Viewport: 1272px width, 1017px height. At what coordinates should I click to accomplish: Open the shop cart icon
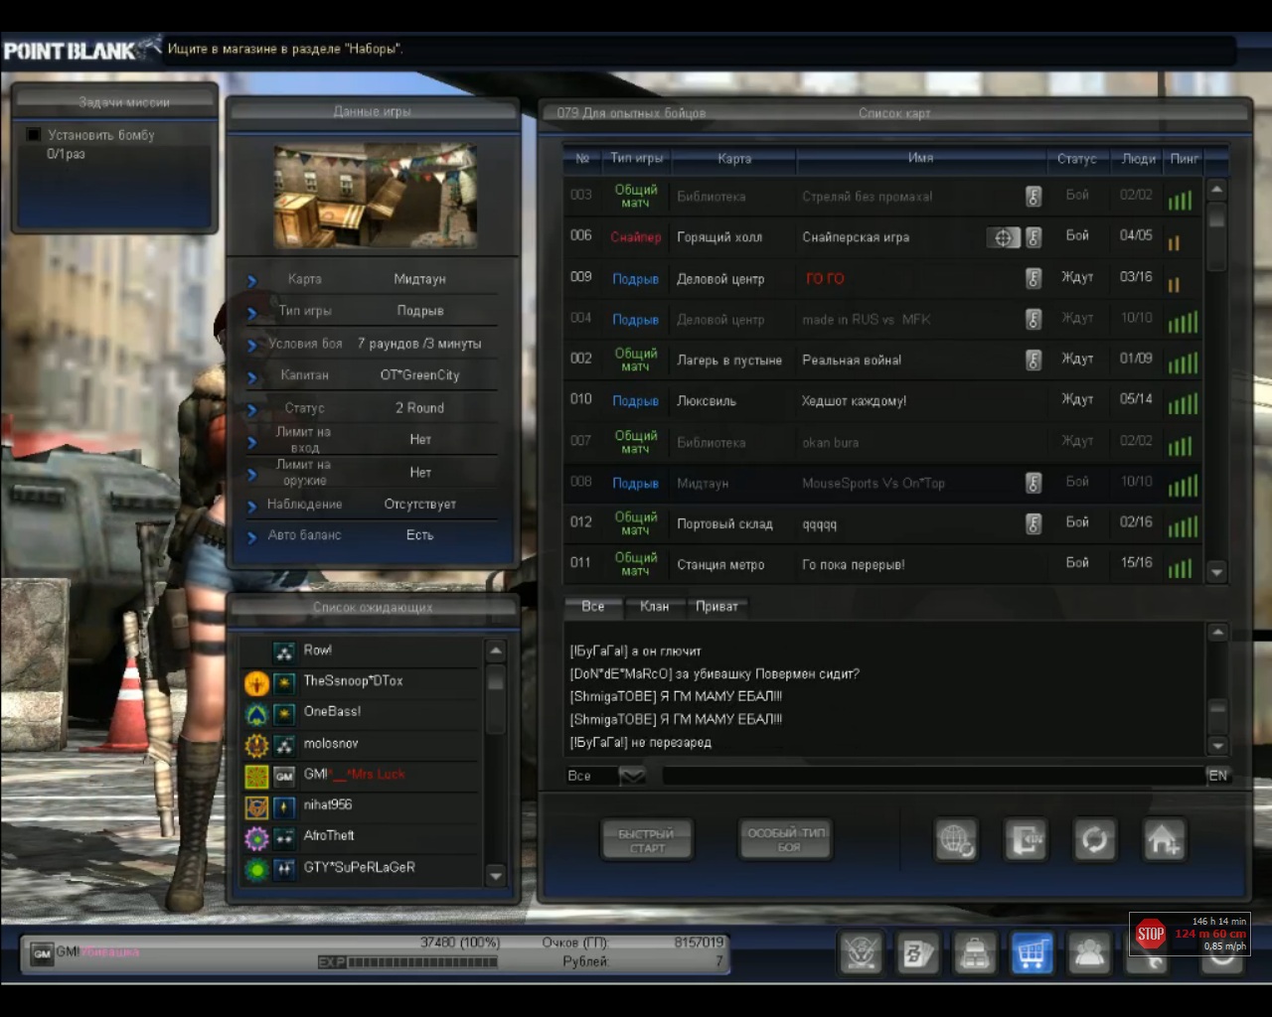1032,954
